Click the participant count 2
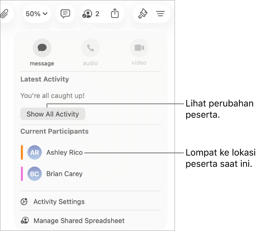This screenshot has height=231, width=260. coord(97,14)
